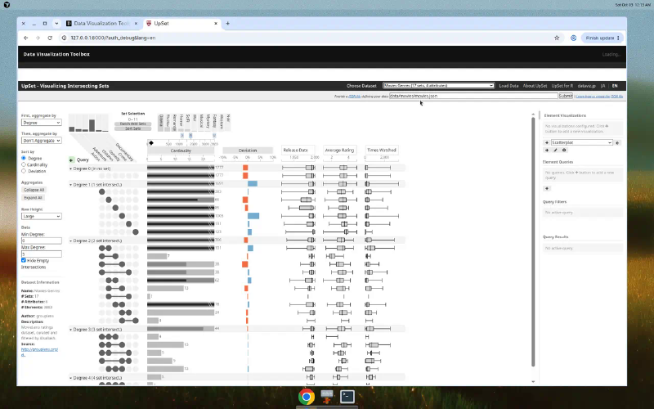This screenshot has height=409, width=654.
Task: Click the Expand All button
Action: tap(33, 198)
